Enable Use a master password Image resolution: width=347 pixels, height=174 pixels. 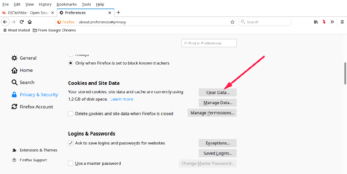[71, 163]
